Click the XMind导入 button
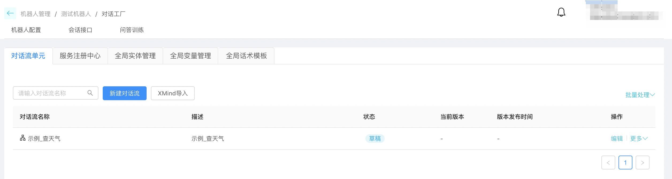The height and width of the screenshot is (179, 672). tap(173, 93)
